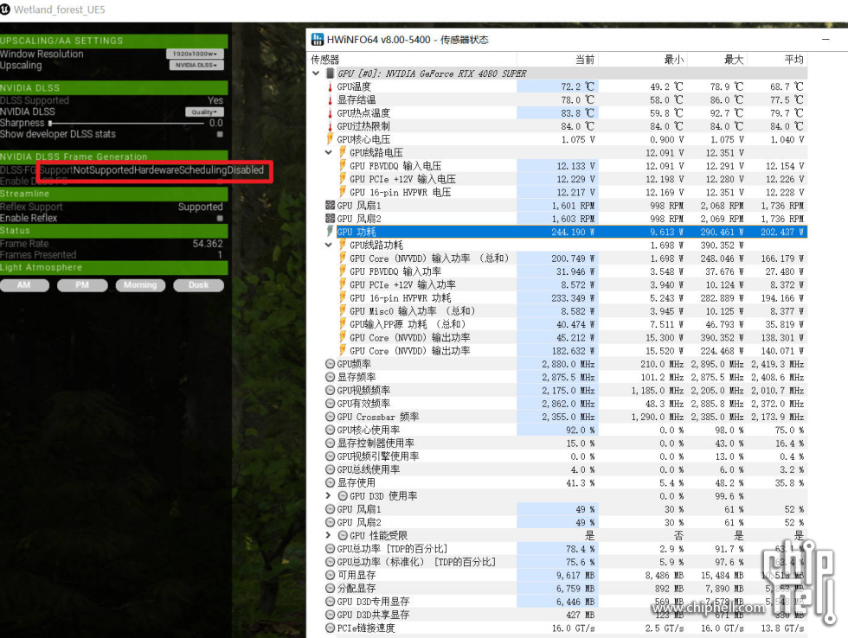Image resolution: width=848 pixels, height=638 pixels.
Task: Toggle the Enable Reflex checkbox
Action: 220,218
